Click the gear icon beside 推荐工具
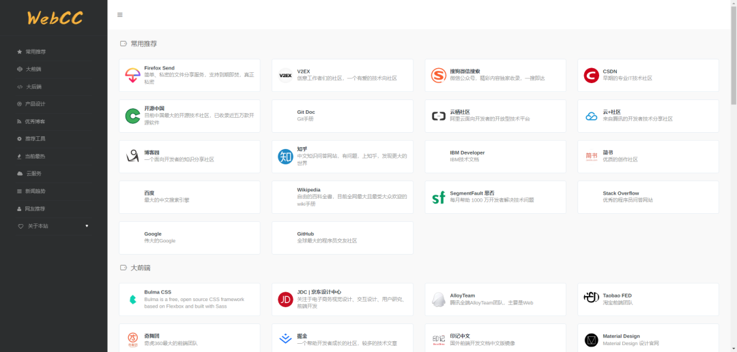This screenshot has width=737, height=352. point(19,139)
